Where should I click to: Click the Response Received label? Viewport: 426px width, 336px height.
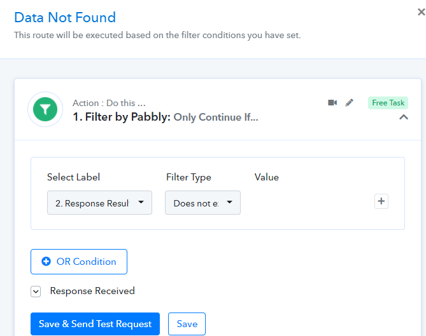(92, 291)
